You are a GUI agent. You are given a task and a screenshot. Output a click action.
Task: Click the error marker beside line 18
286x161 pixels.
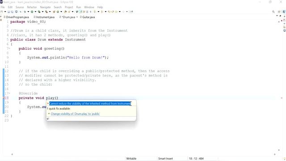click(x=3, y=98)
